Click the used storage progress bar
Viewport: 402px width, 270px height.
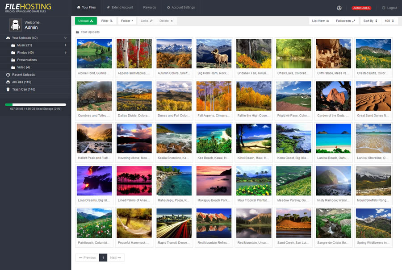35,104
